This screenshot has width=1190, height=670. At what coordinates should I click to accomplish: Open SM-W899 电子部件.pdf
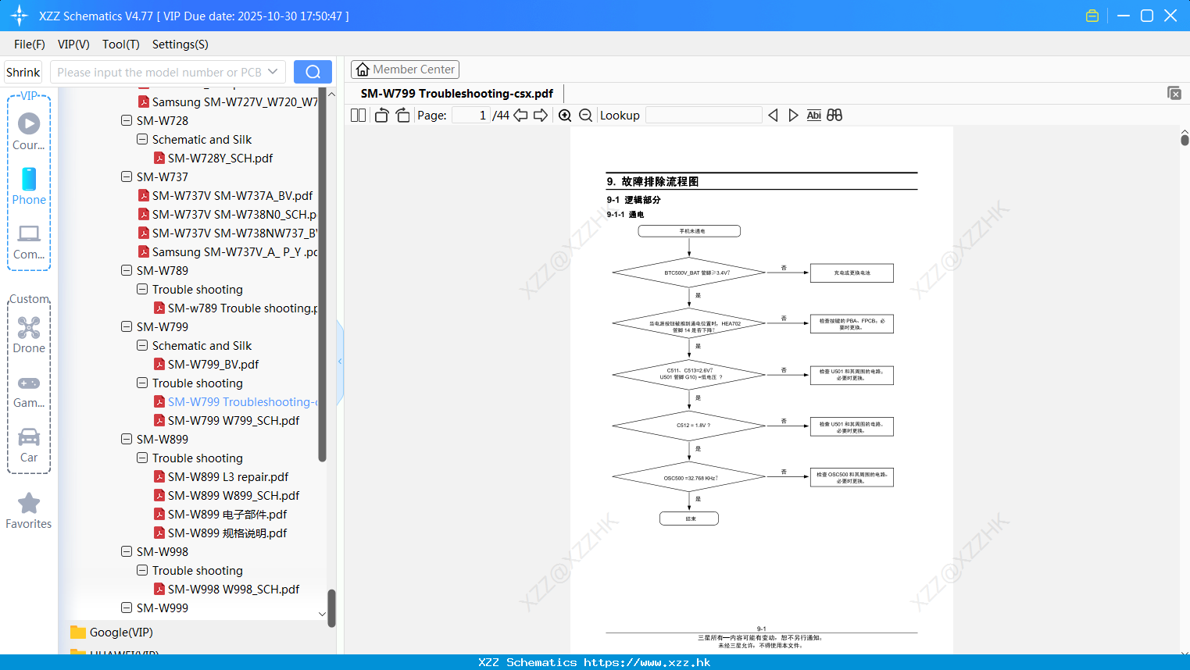click(x=227, y=514)
